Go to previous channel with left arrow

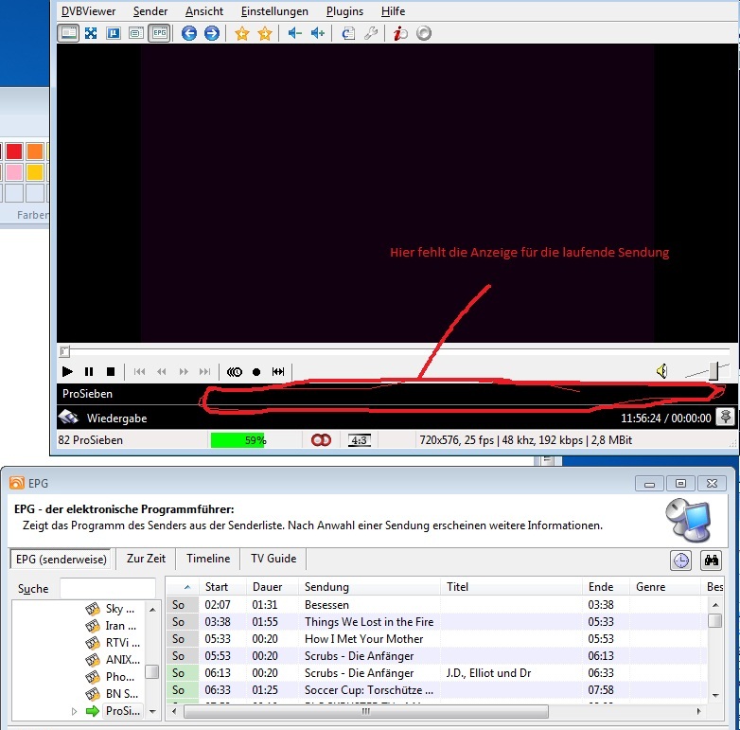pos(189,33)
